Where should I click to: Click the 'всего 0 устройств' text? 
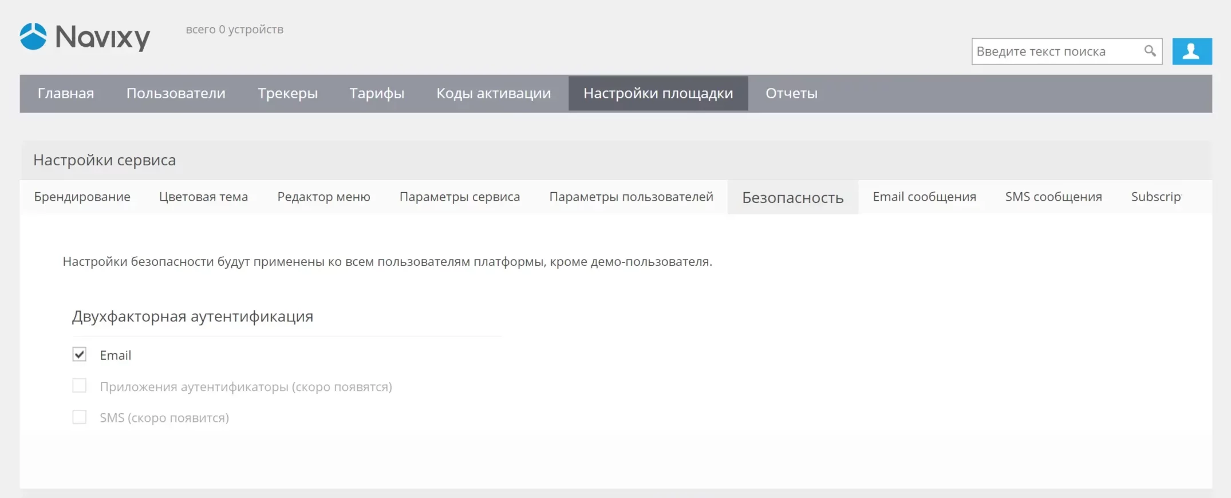tap(234, 30)
